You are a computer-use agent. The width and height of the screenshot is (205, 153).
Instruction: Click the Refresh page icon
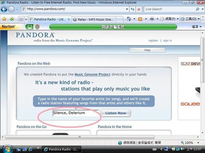[x=133, y=9]
